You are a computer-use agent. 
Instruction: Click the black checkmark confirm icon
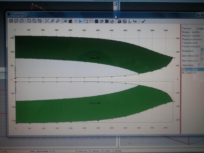click(x=143, y=21)
